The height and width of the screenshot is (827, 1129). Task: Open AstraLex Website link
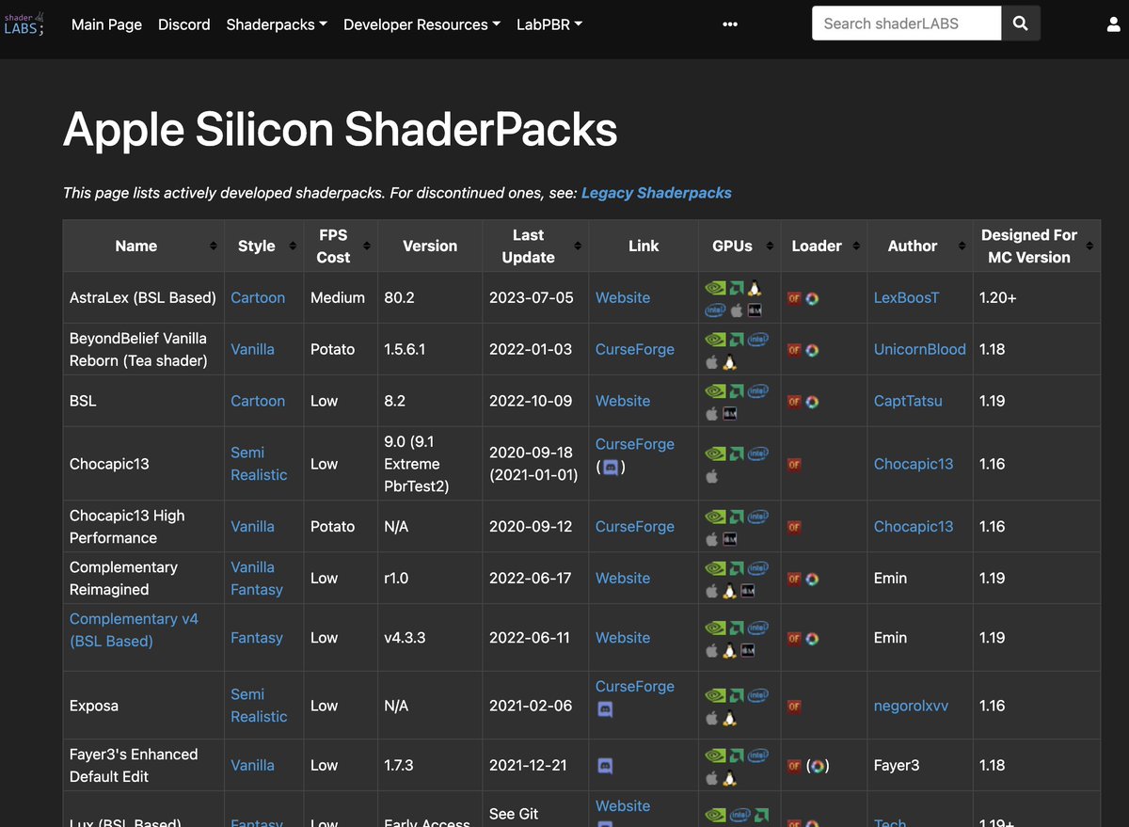tap(623, 297)
